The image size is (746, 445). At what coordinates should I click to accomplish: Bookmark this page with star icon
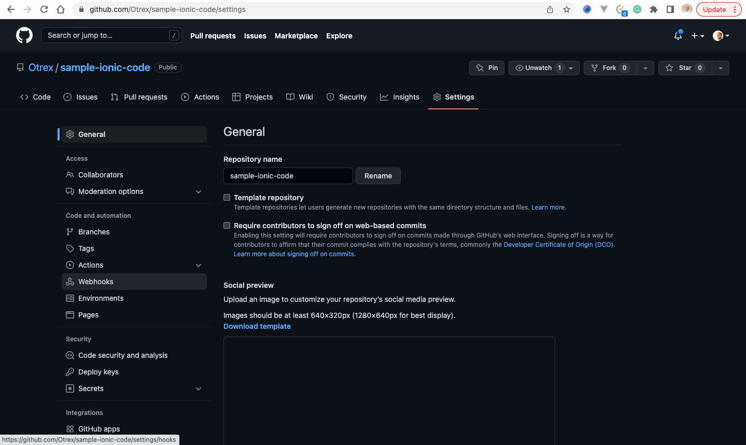coord(567,9)
